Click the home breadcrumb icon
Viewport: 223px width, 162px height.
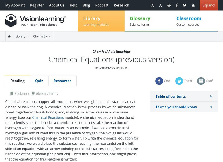point(9,37)
